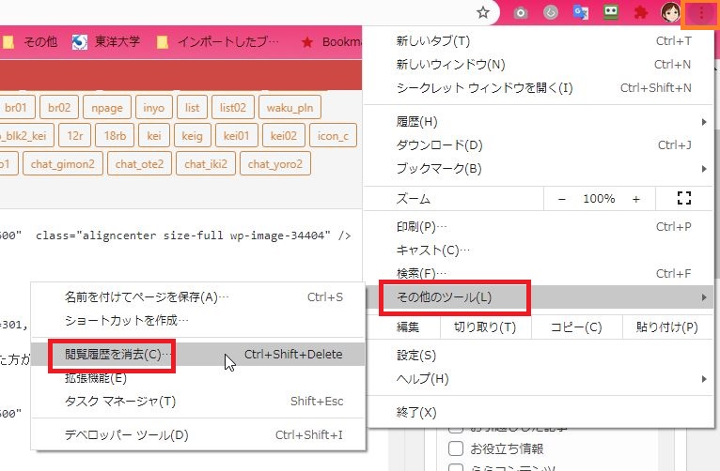Click the br01 tag button

pyautogui.click(x=16, y=108)
